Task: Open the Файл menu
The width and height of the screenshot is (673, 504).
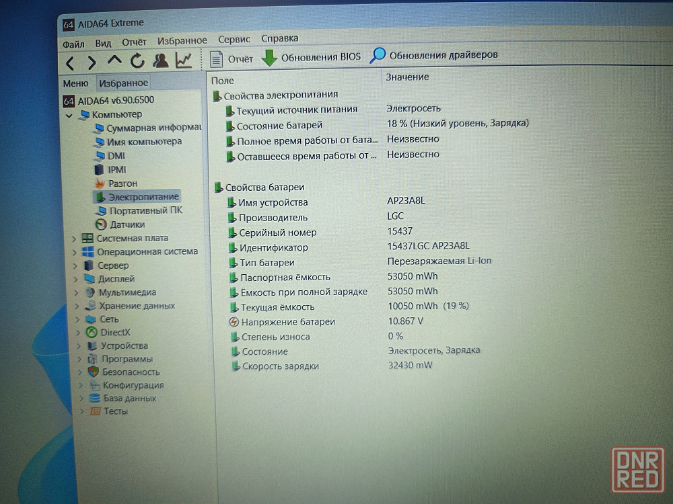Action: pos(73,44)
